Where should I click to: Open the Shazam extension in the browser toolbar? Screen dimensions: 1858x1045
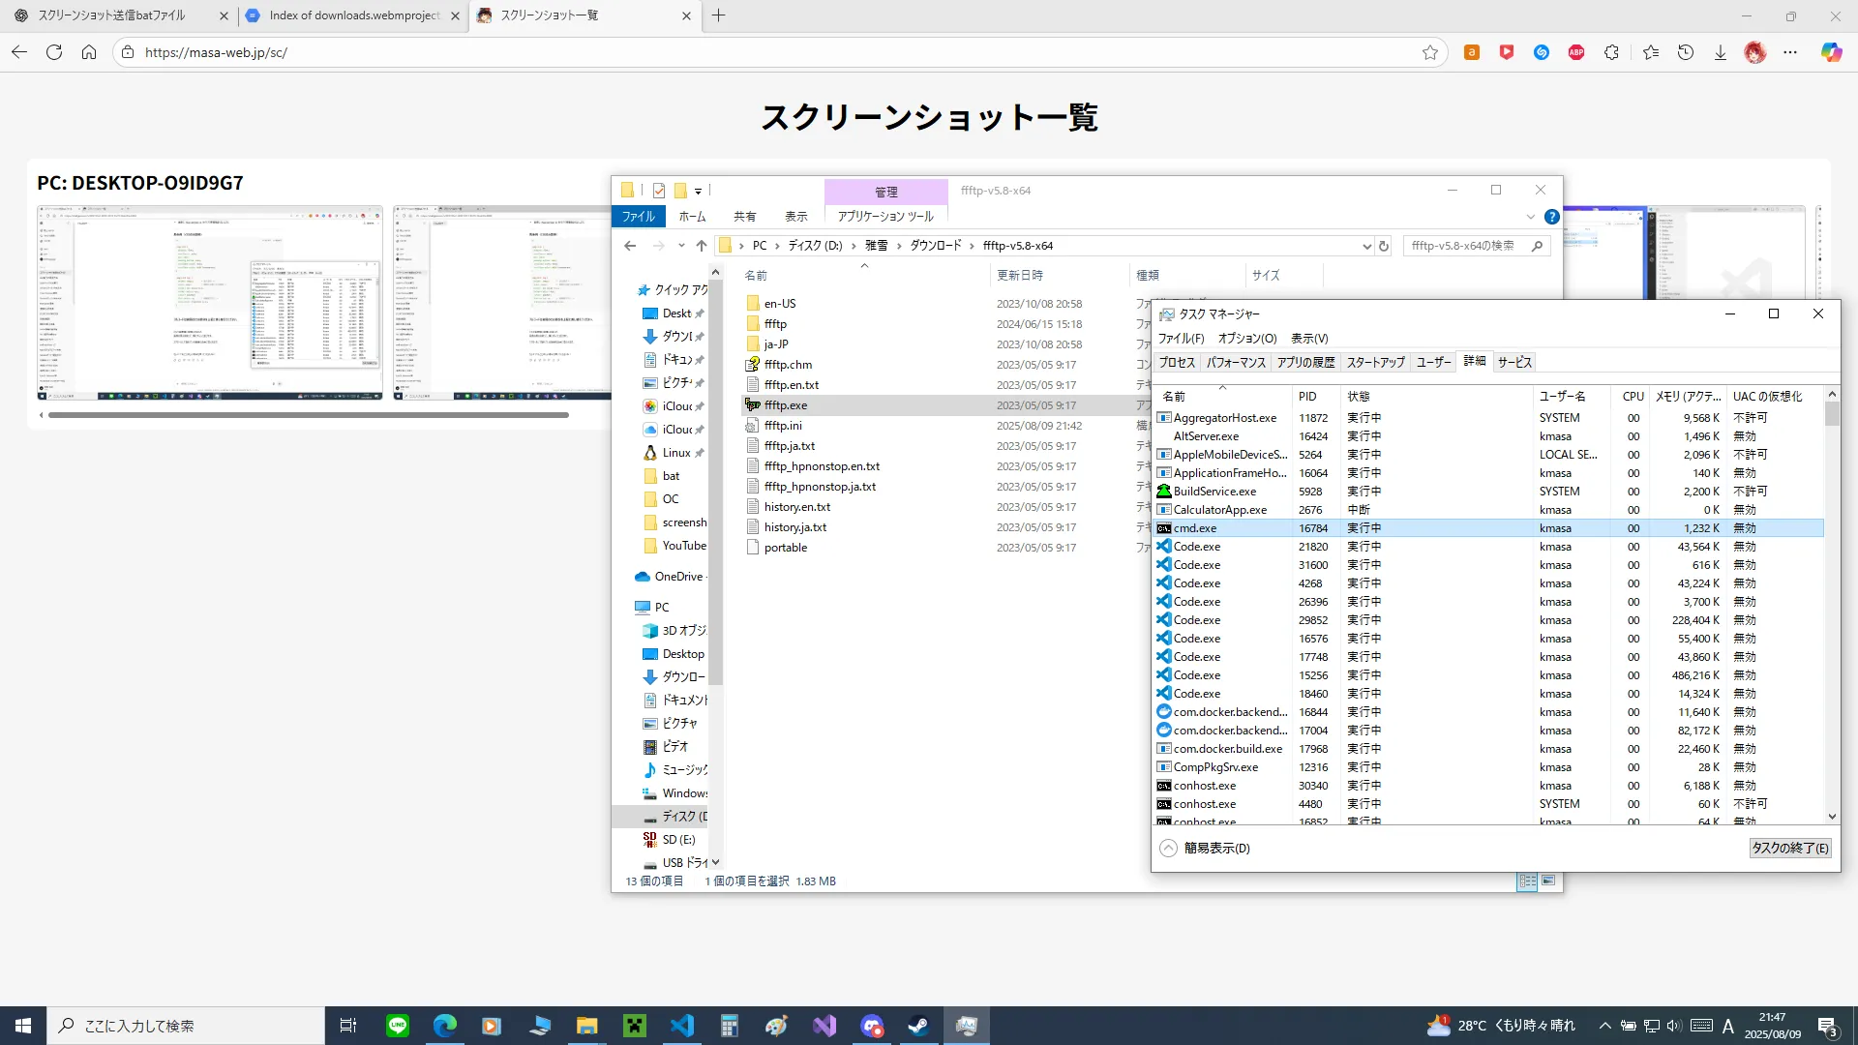pyautogui.click(x=1542, y=53)
